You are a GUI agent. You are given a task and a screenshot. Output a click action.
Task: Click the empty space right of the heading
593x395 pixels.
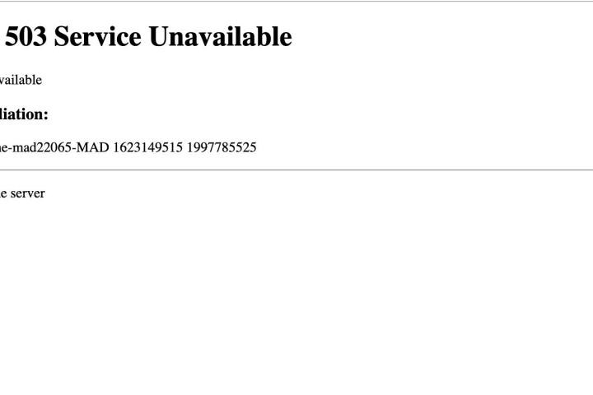[x=442, y=37]
